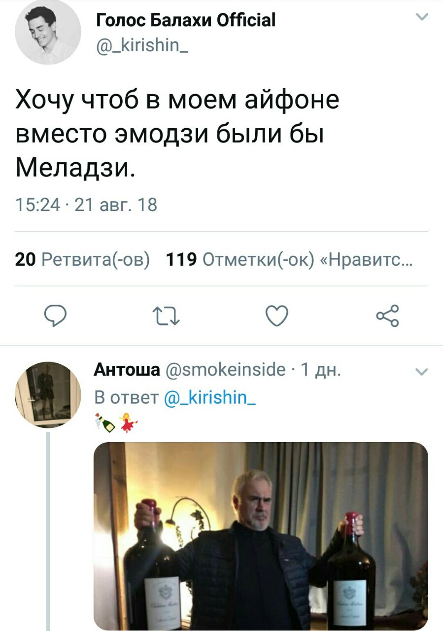Expand Антоша's reply options chevron
443x631 pixels.
click(x=422, y=372)
